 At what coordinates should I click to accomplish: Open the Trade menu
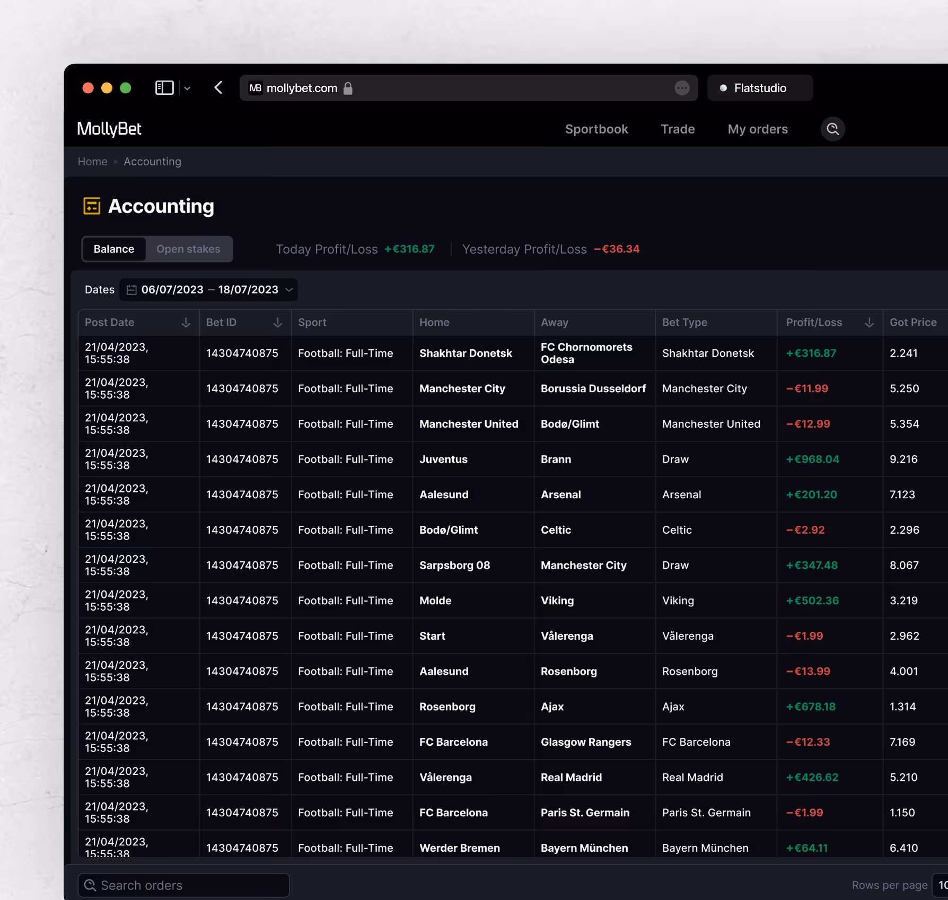click(678, 129)
